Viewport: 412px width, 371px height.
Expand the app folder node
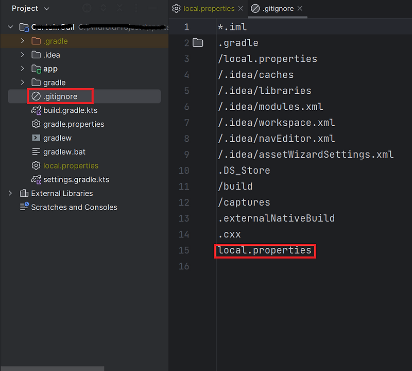[x=22, y=69]
